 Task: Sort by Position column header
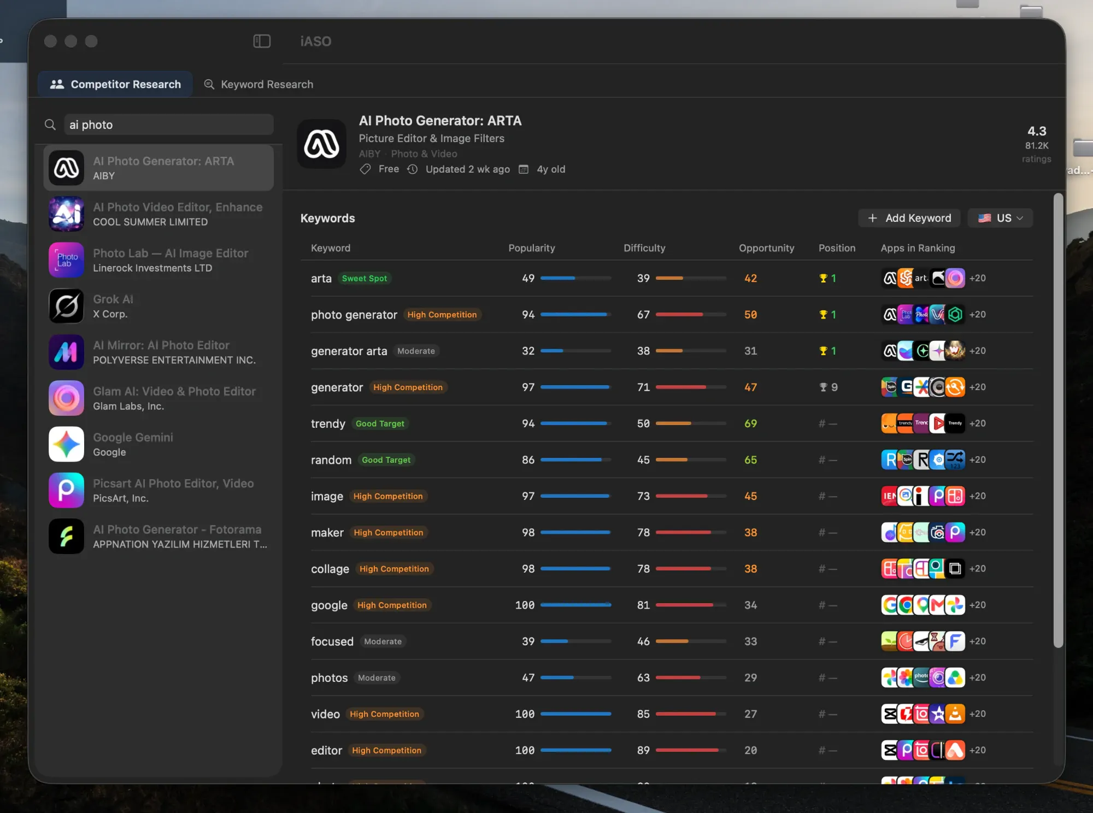point(837,248)
